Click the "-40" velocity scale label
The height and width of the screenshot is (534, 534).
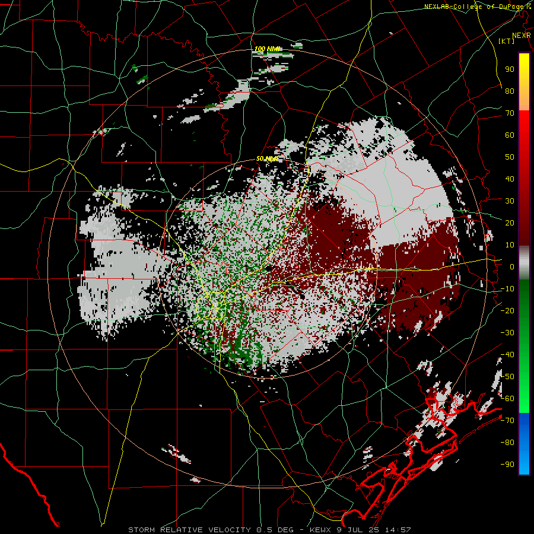pos(507,355)
